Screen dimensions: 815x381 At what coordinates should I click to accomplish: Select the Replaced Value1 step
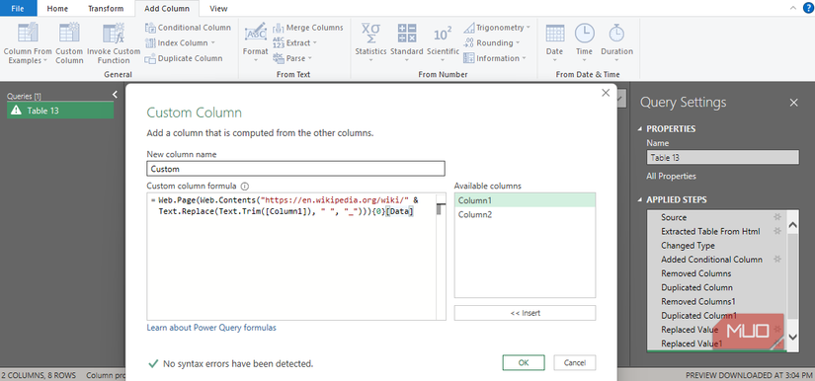[692, 343]
